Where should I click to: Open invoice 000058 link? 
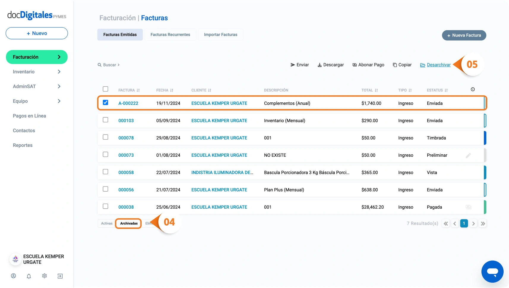(126, 173)
